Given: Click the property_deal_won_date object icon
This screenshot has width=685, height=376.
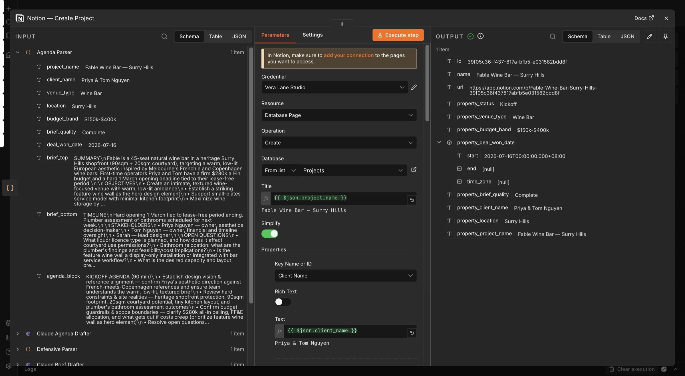Looking at the screenshot, I should click(449, 142).
